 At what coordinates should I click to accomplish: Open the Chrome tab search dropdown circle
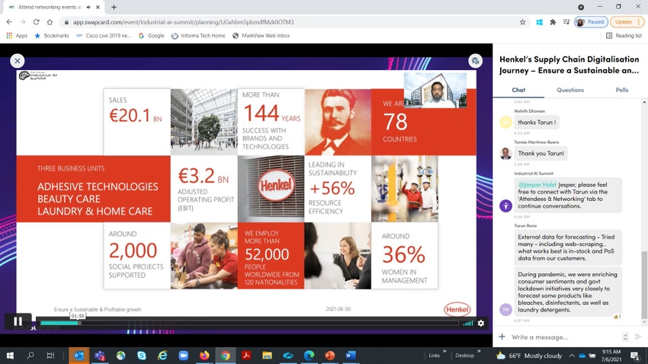pyautogui.click(x=581, y=7)
